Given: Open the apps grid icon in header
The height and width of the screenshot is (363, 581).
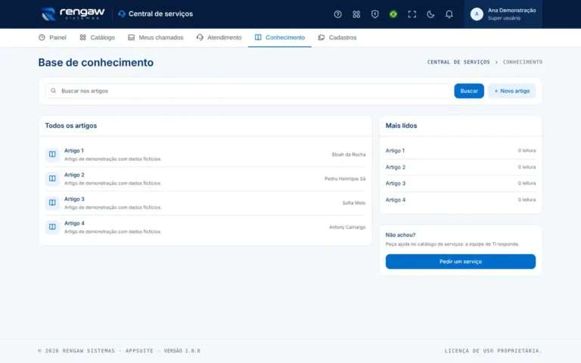Looking at the screenshot, I should tap(356, 14).
